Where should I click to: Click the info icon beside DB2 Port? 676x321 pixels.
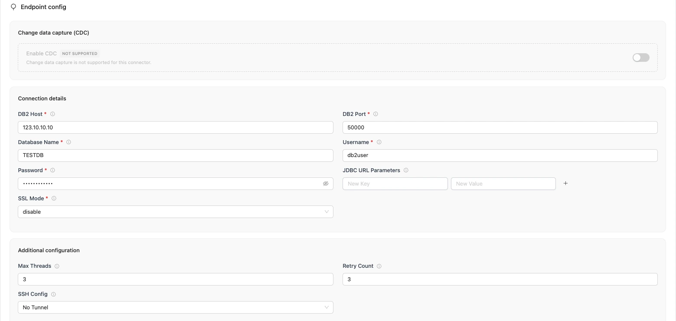[x=376, y=114]
